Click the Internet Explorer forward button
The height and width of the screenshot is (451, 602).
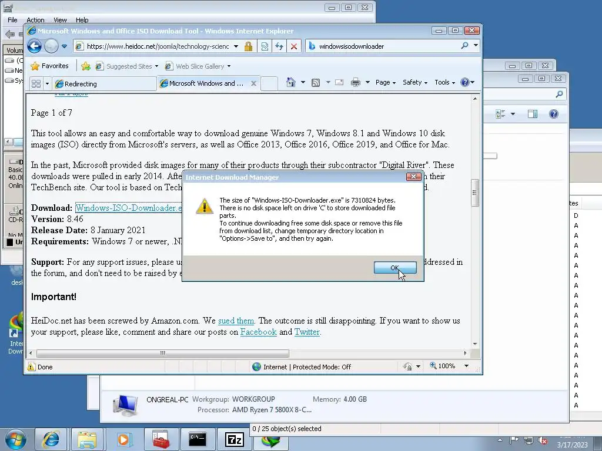pyautogui.click(x=52, y=46)
